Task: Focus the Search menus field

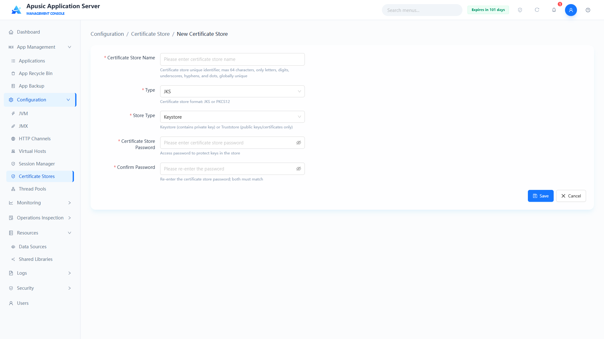Action: [x=422, y=10]
